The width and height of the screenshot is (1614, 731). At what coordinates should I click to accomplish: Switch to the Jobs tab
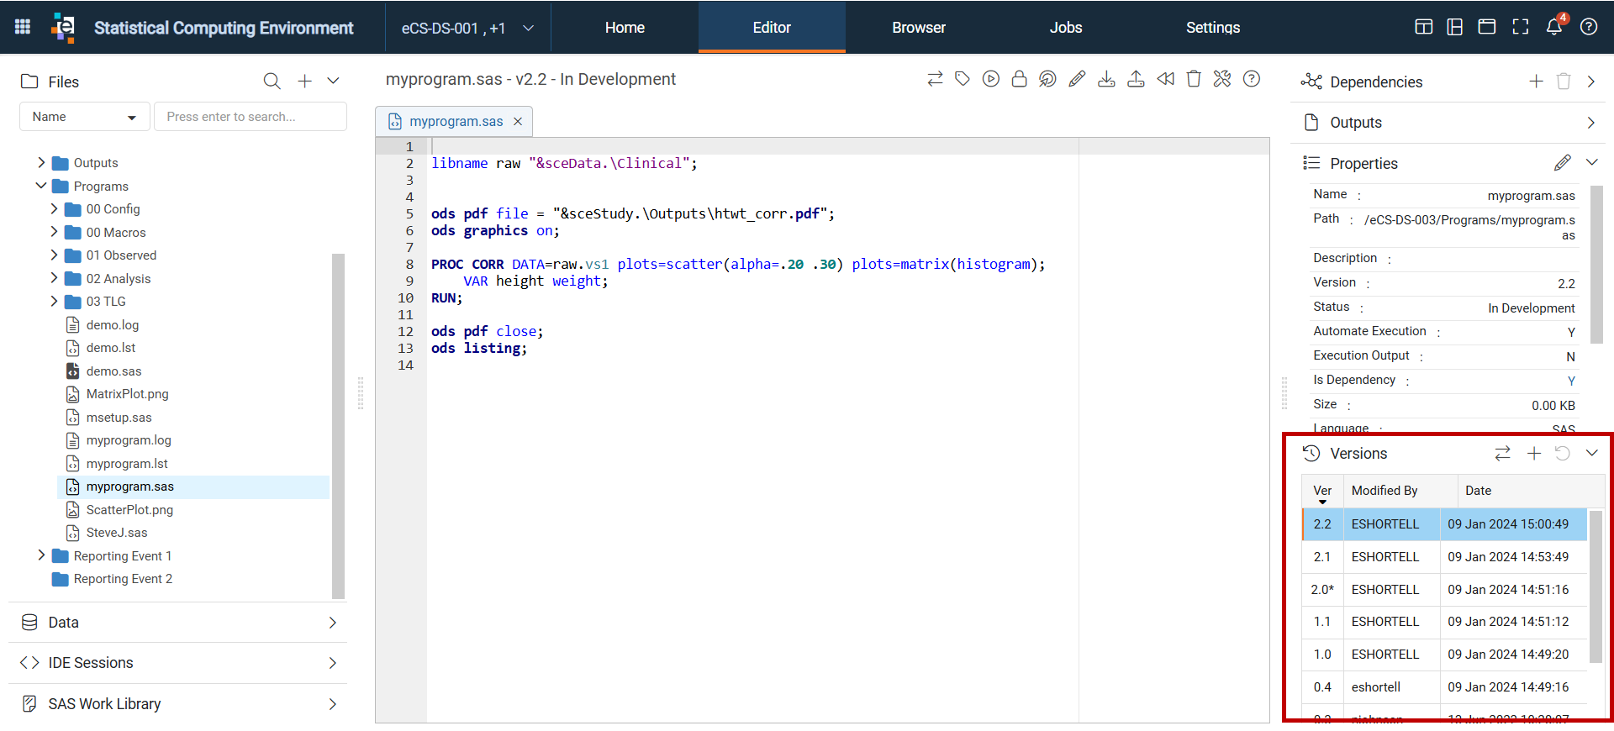coord(1065,28)
